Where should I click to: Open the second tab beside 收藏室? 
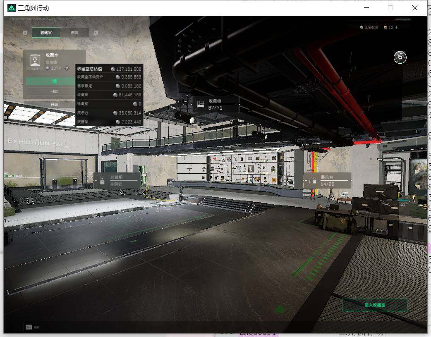click(x=75, y=32)
